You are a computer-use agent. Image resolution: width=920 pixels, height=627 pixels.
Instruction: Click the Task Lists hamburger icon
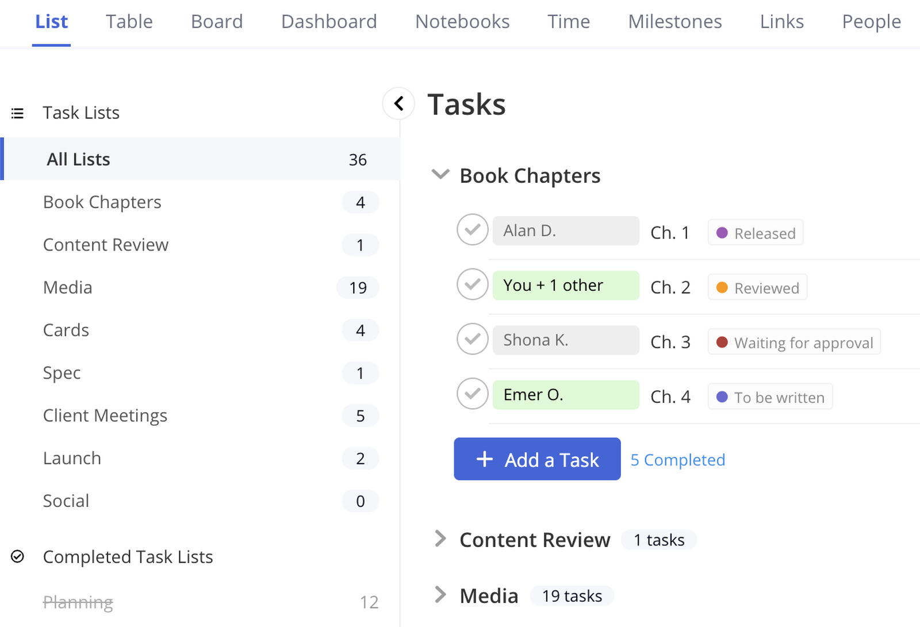[17, 113]
